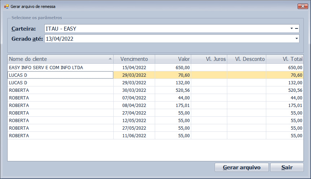Click the Vl. Total column header
Image resolution: width=311 pixels, height=179 pixels.
285,59
